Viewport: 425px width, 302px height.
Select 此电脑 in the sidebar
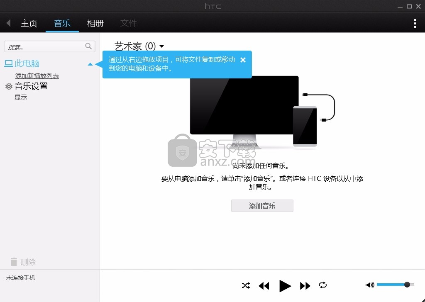(x=27, y=63)
